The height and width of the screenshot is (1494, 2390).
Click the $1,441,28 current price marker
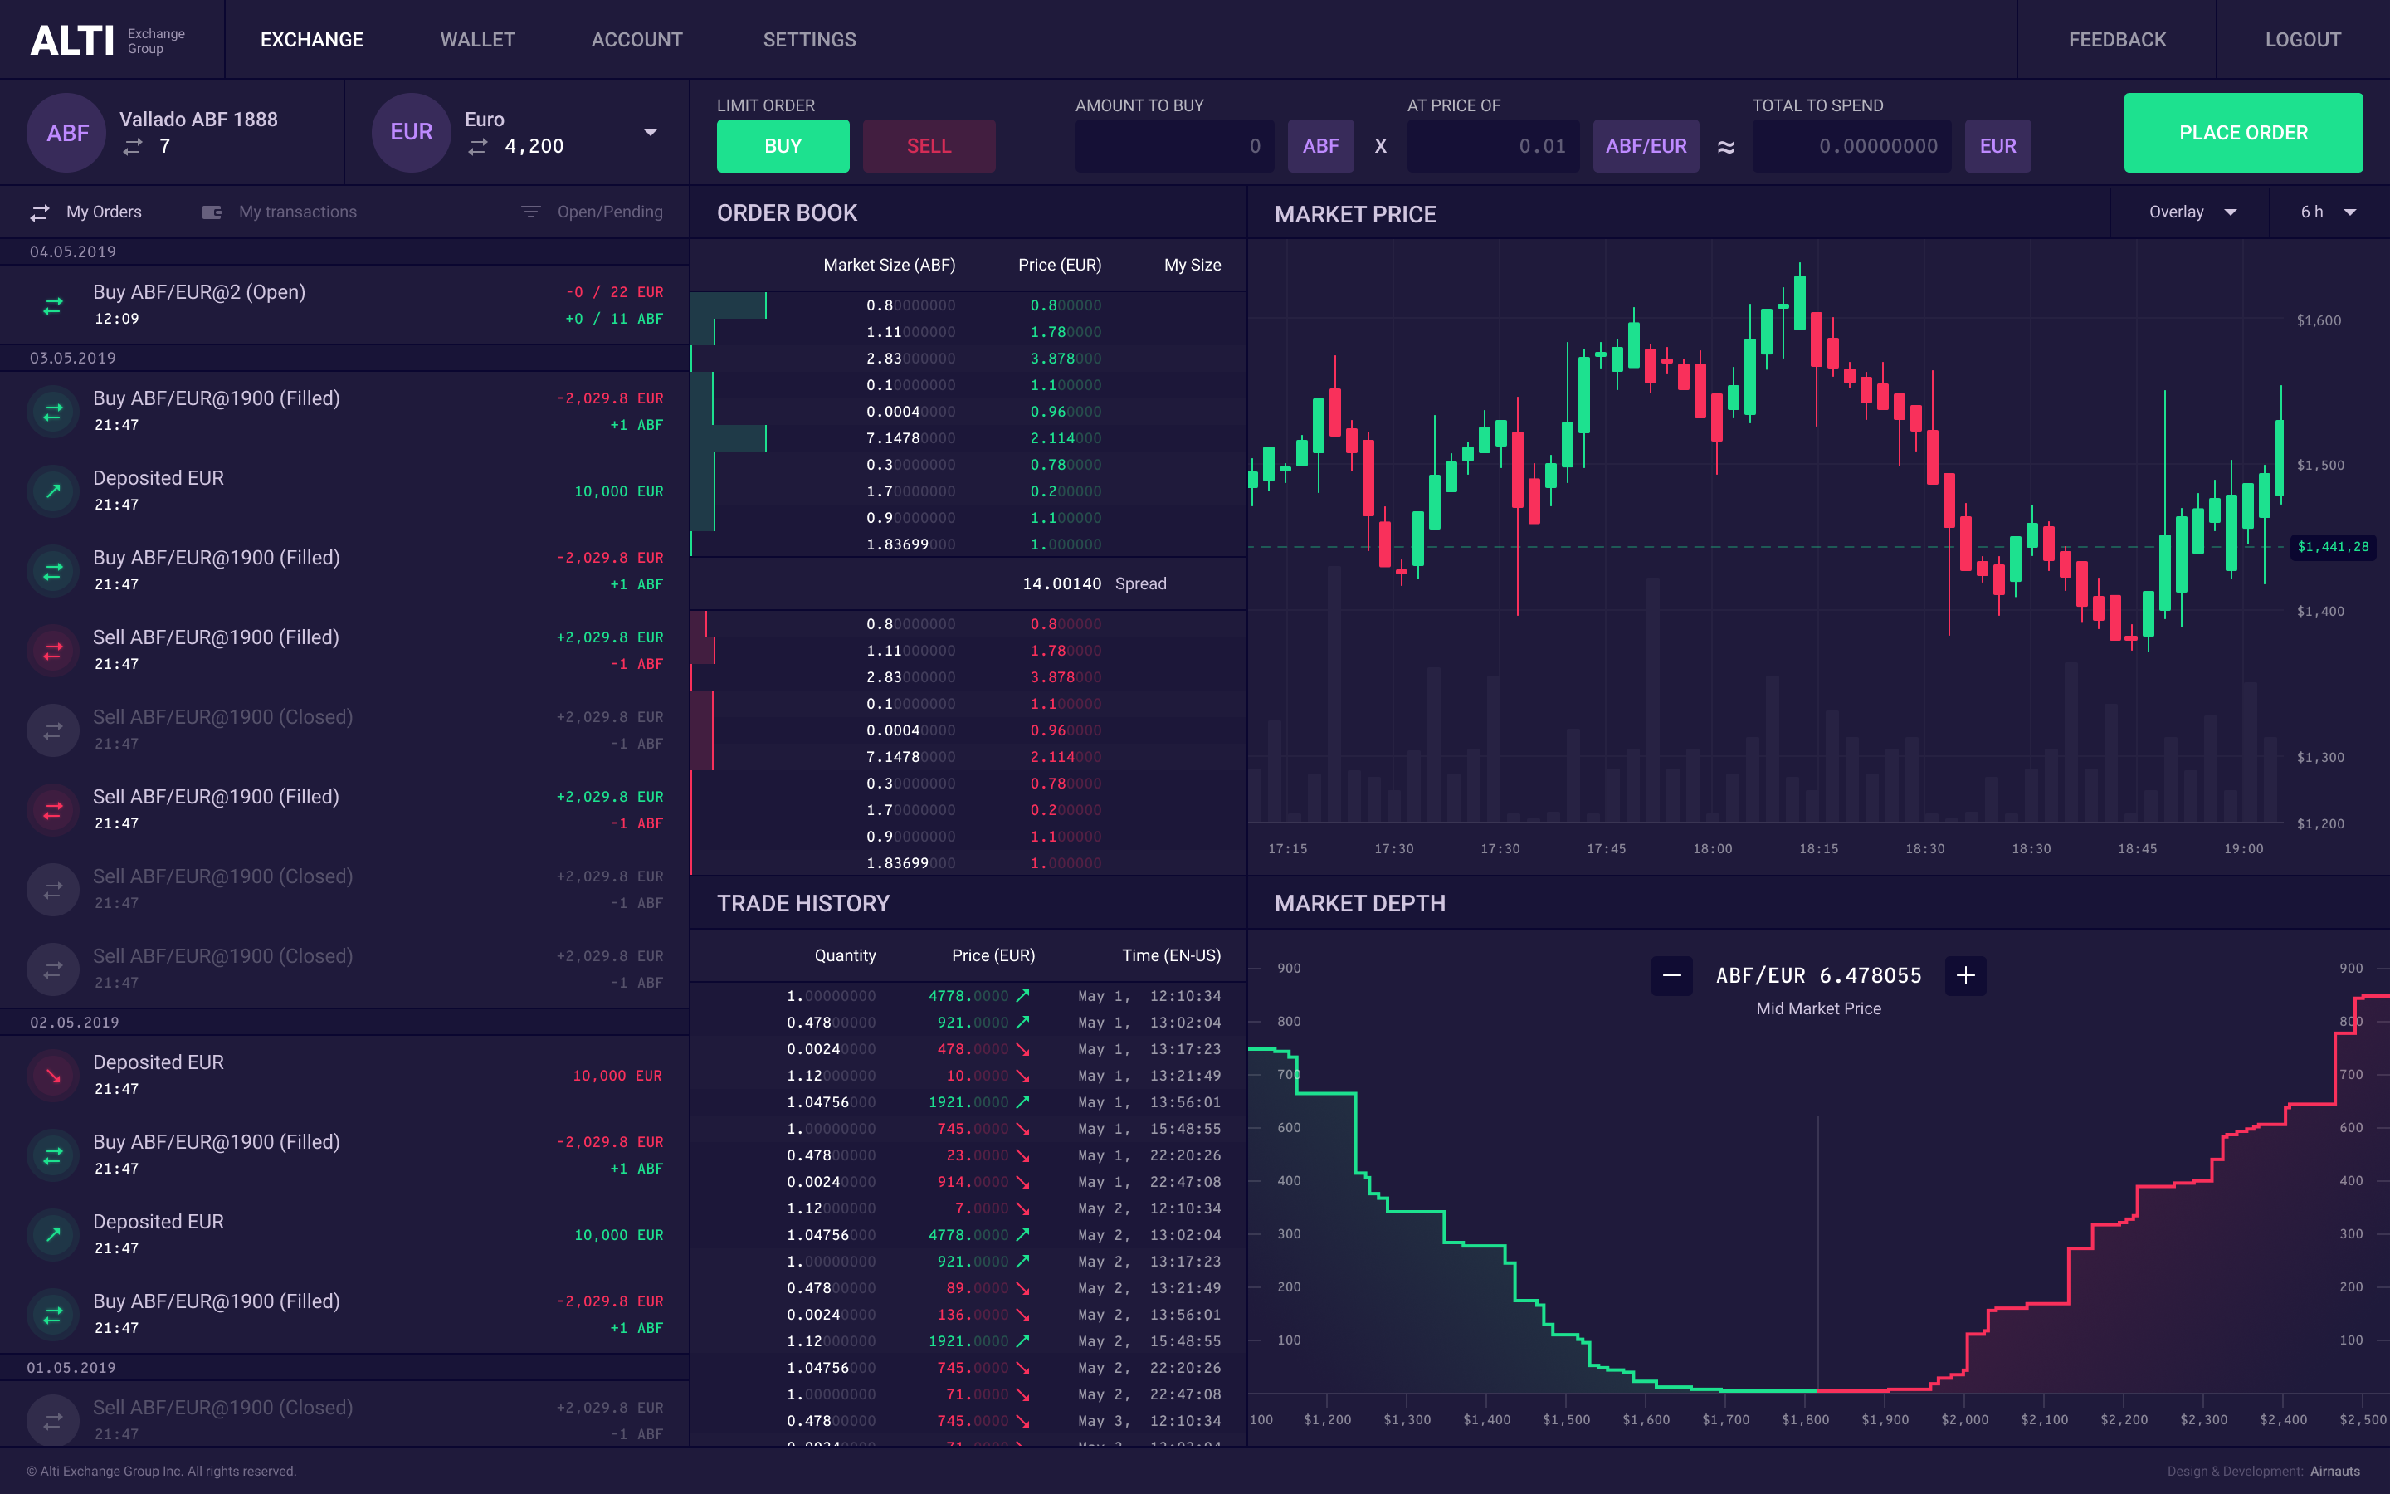point(2333,546)
